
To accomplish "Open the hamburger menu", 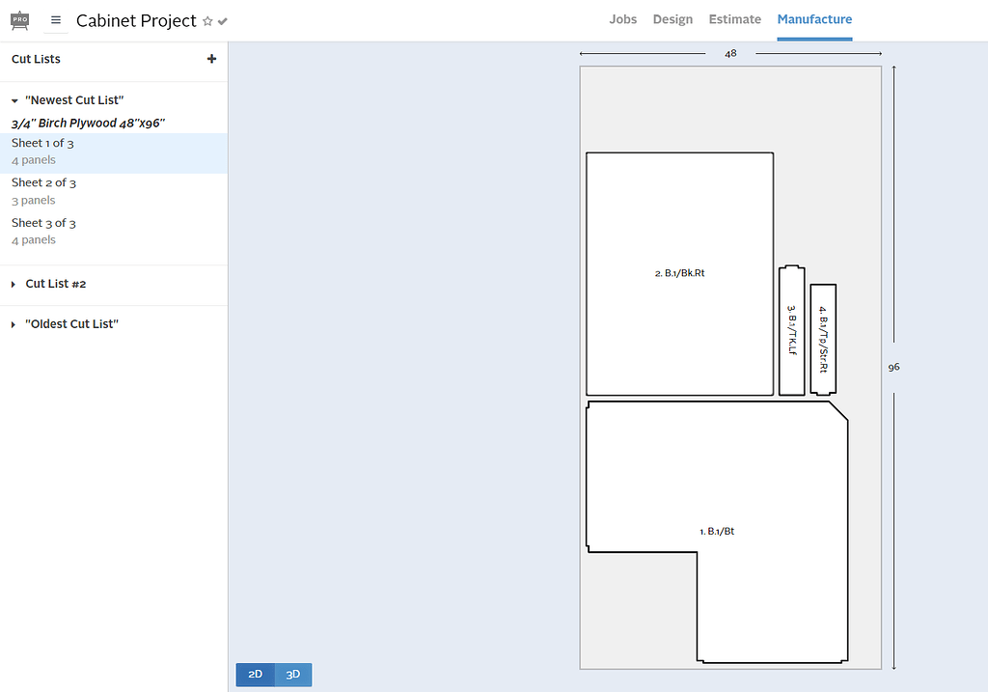I will (56, 20).
